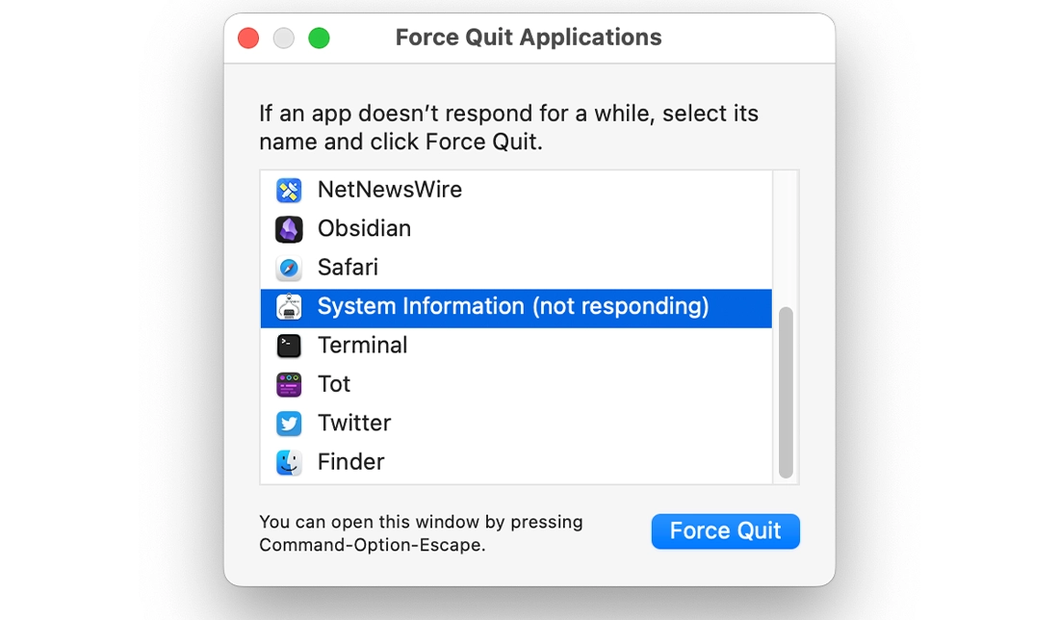Screen dimensions: 1059x620
Task: Click the Safari compass icon
Action: click(290, 267)
